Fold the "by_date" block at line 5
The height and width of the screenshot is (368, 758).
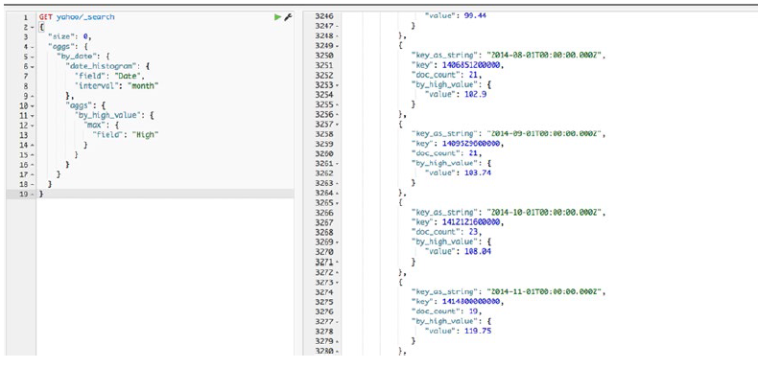click(33, 57)
